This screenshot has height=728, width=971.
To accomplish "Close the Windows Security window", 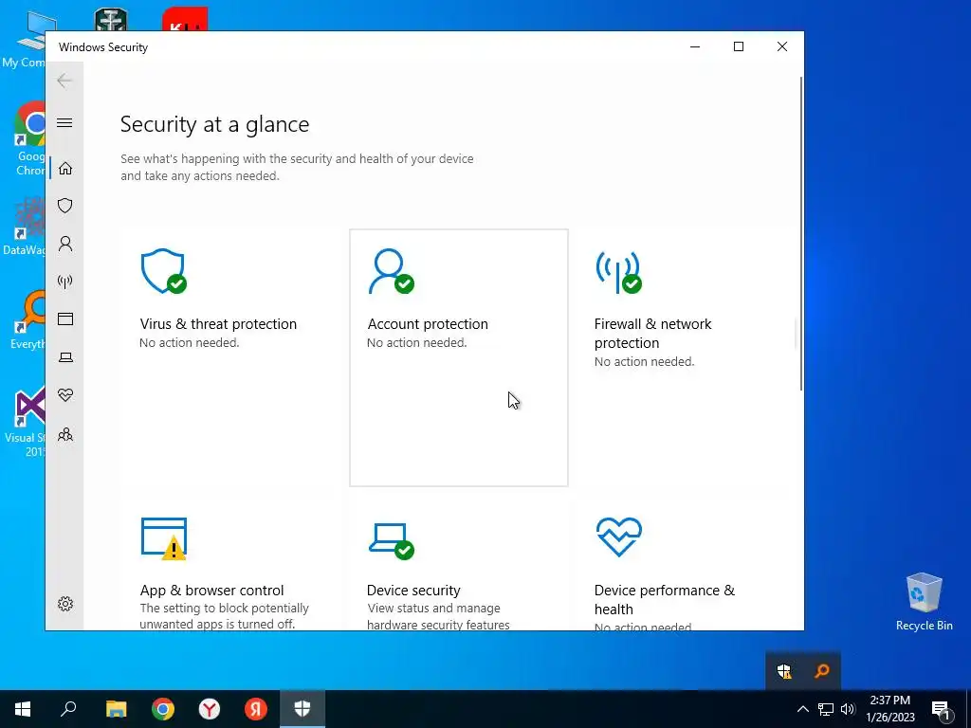I will [x=782, y=46].
